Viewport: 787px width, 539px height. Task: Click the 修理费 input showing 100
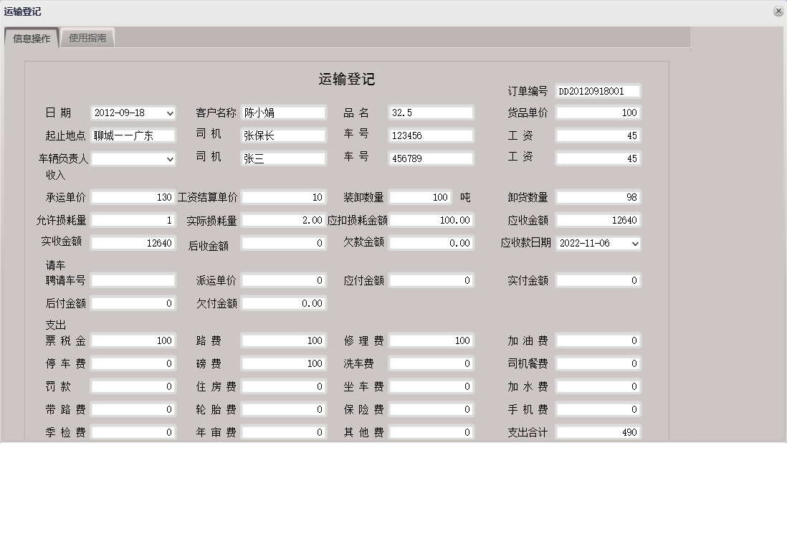[x=431, y=340]
